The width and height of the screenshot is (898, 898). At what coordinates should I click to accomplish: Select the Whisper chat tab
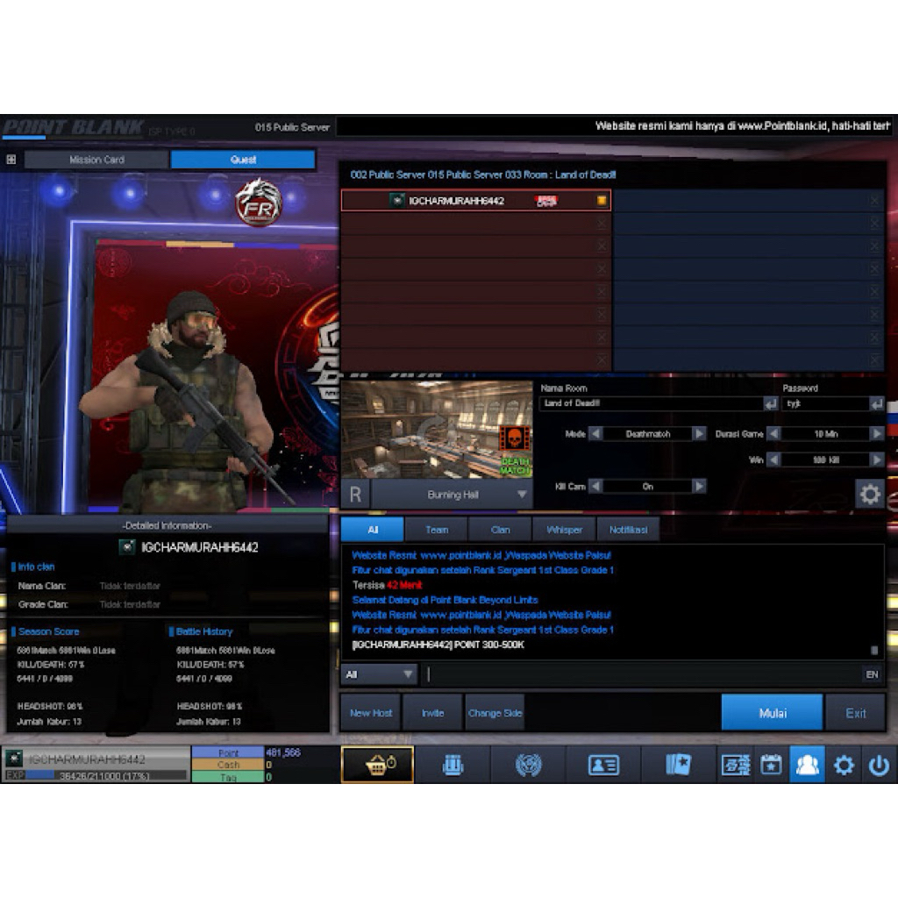pos(564,530)
